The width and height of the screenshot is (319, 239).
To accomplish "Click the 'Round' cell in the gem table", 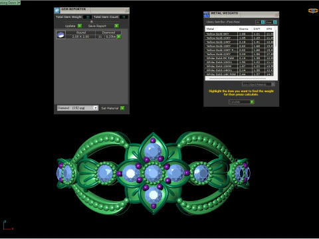I will 81,33.
